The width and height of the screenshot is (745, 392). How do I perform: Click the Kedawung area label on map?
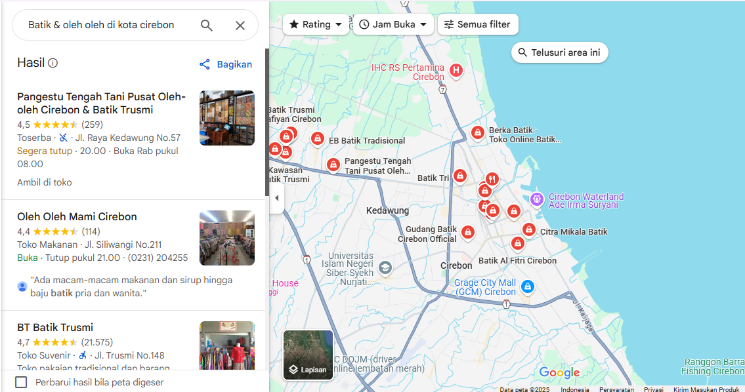click(x=387, y=210)
